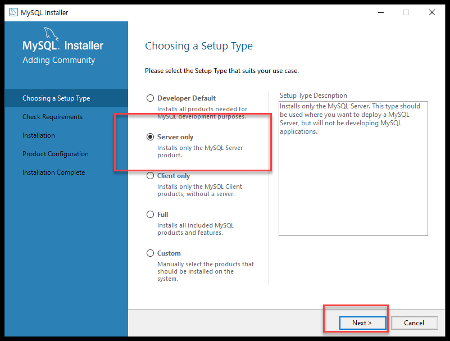The height and width of the screenshot is (341, 450).
Task: Jump to the Installation step
Action: tap(39, 135)
